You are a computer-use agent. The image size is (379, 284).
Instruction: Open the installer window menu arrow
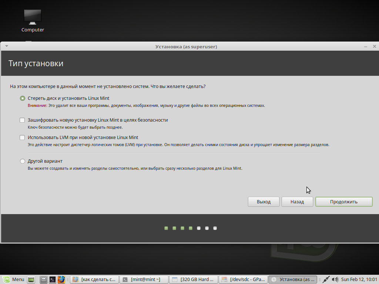click(x=7, y=47)
